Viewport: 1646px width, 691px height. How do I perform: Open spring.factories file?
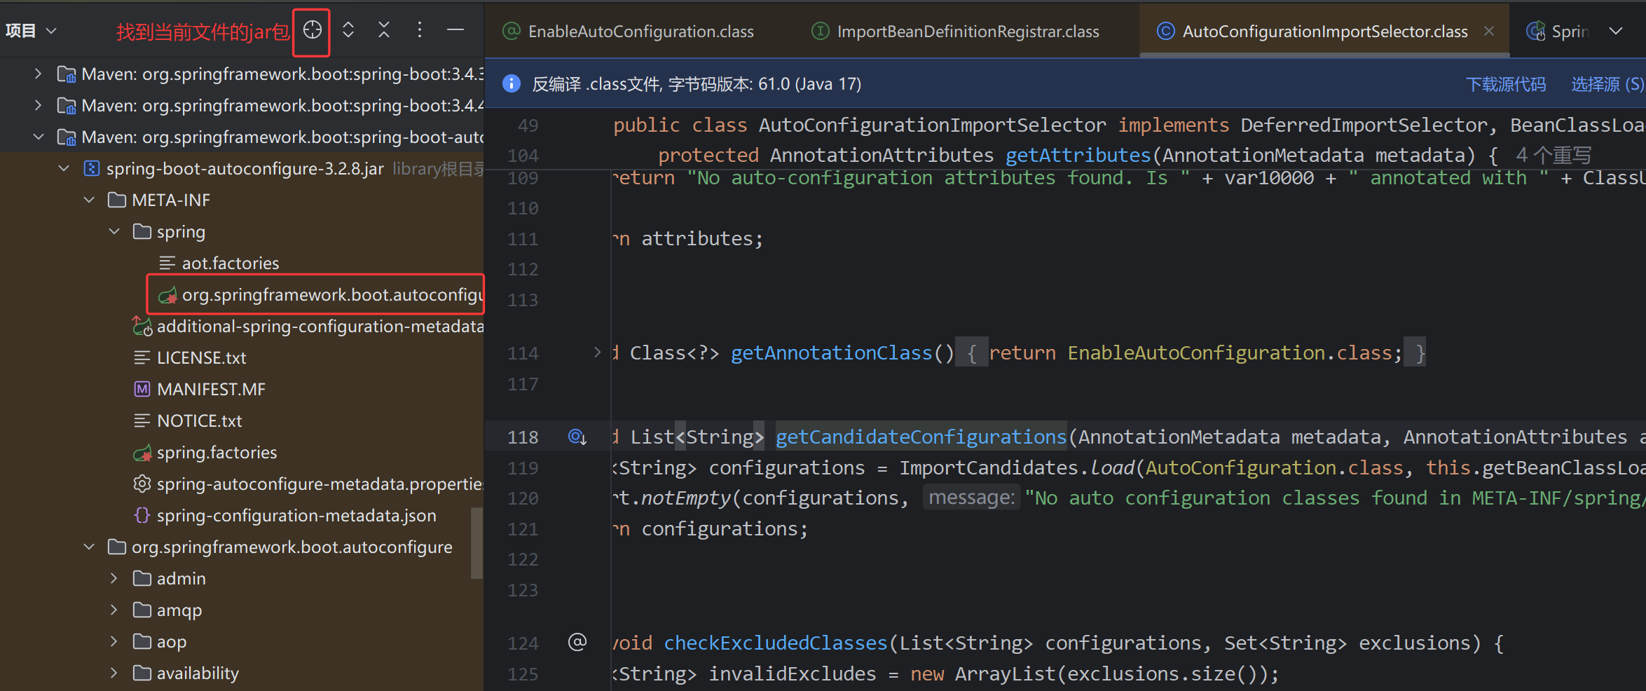[217, 452]
